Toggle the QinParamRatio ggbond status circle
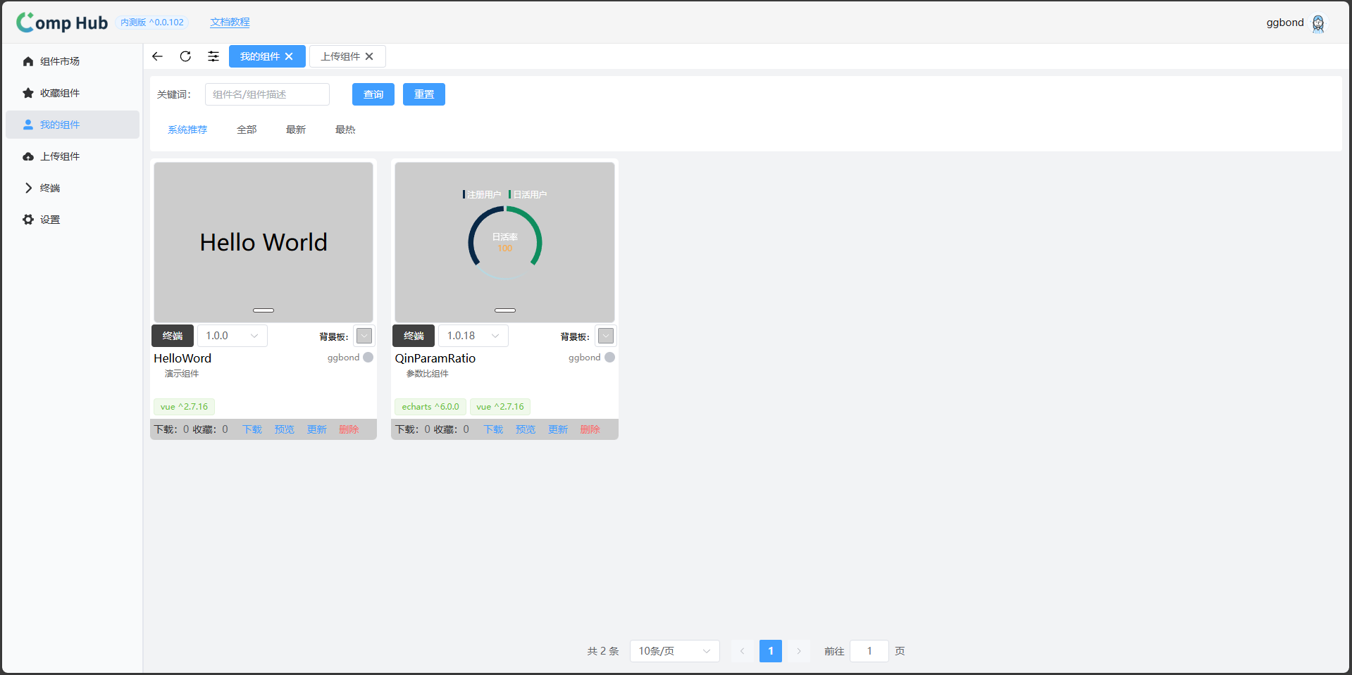Image resolution: width=1352 pixels, height=675 pixels. click(x=609, y=358)
